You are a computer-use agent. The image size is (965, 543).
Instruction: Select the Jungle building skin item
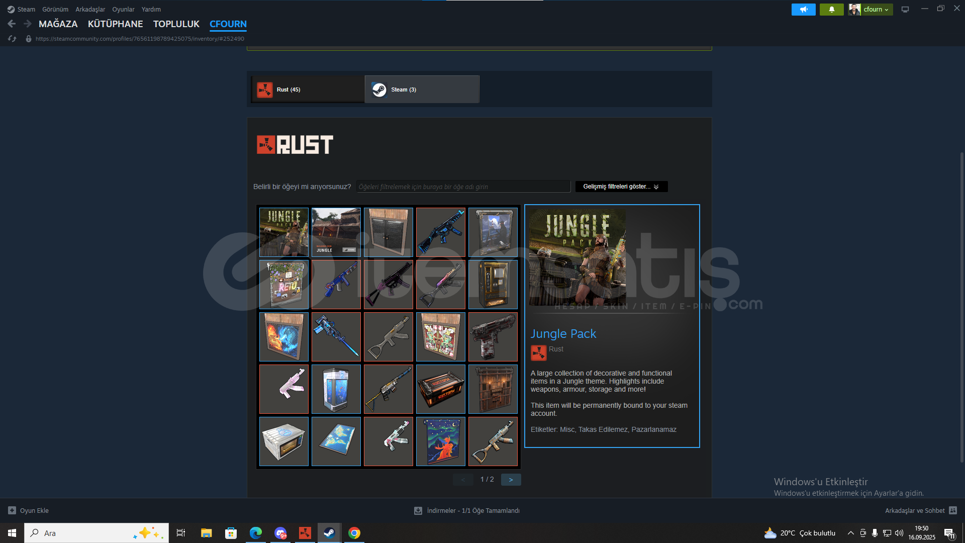[336, 232]
